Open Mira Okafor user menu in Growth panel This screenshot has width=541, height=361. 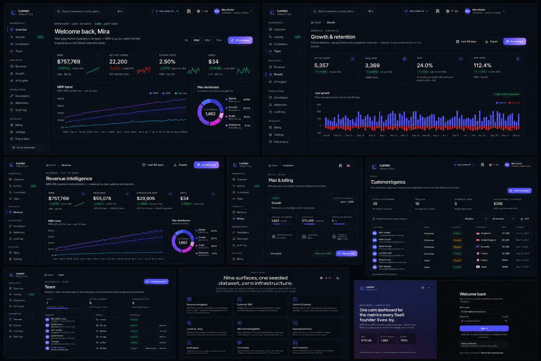point(485,11)
